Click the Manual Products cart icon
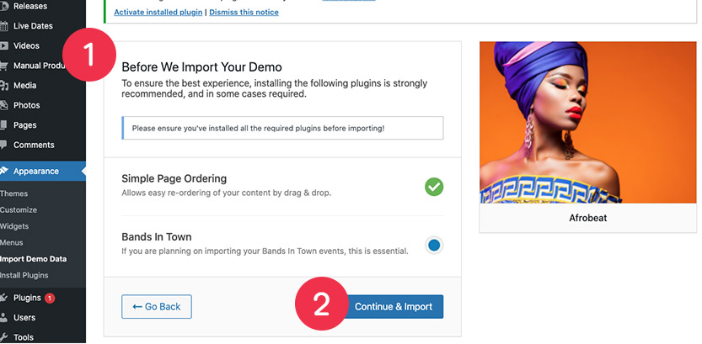 4,66
